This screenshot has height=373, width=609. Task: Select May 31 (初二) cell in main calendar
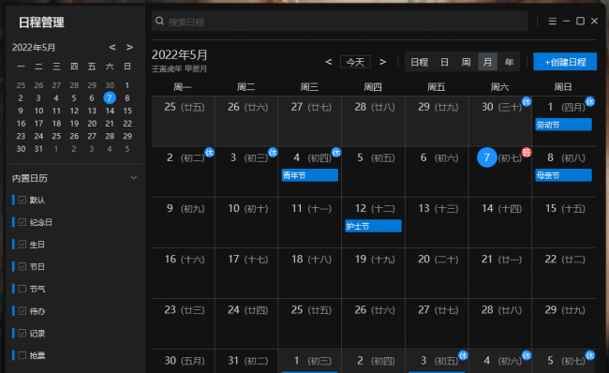coord(246,362)
